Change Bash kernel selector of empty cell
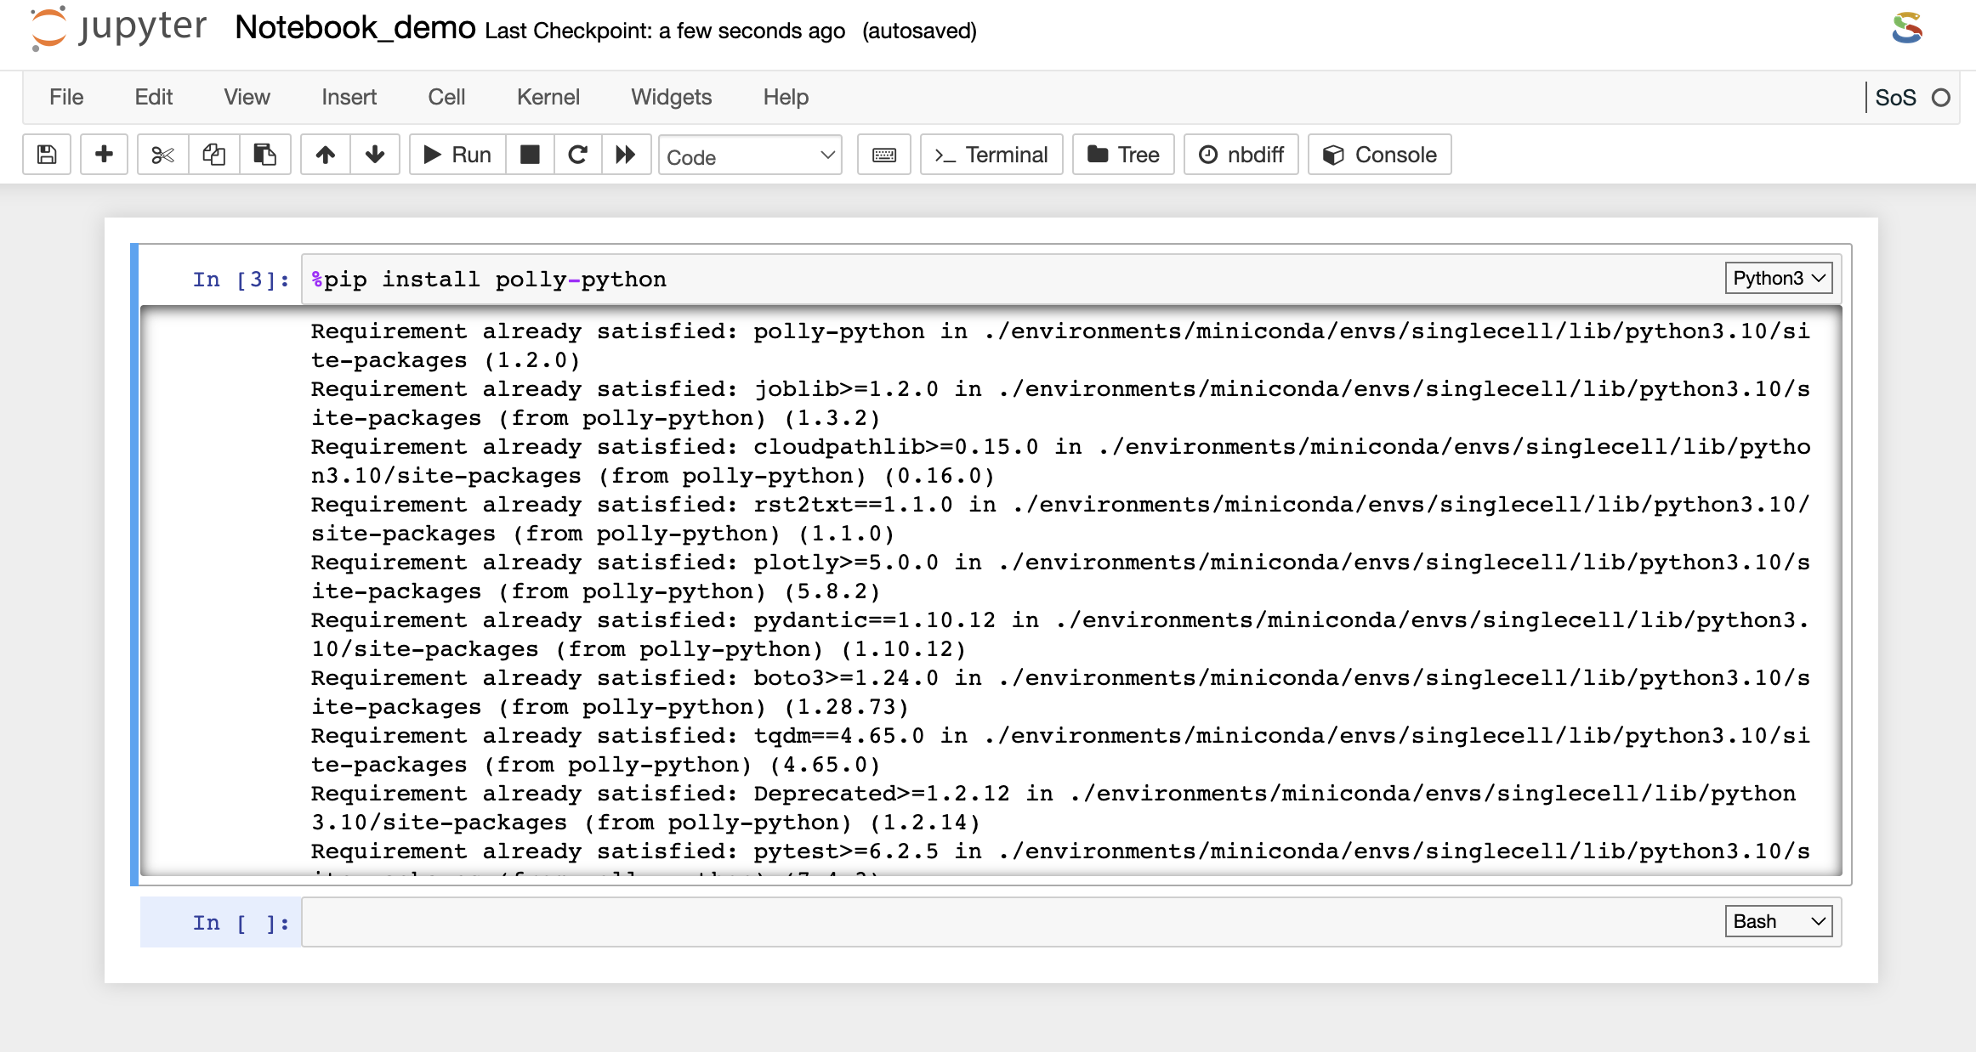Screen dimensions: 1976x1052 tap(1779, 921)
